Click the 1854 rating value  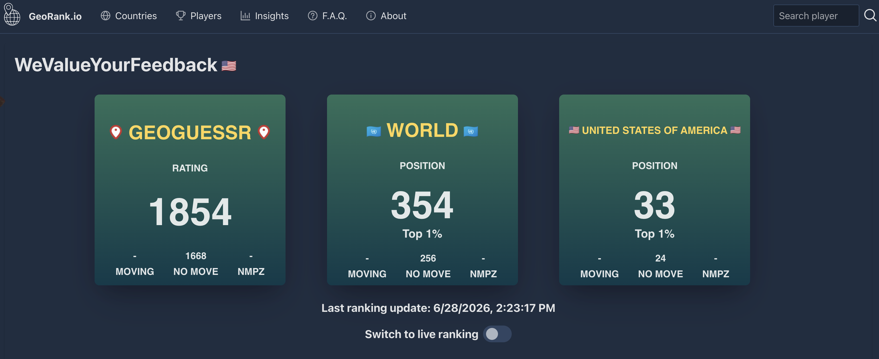190,212
